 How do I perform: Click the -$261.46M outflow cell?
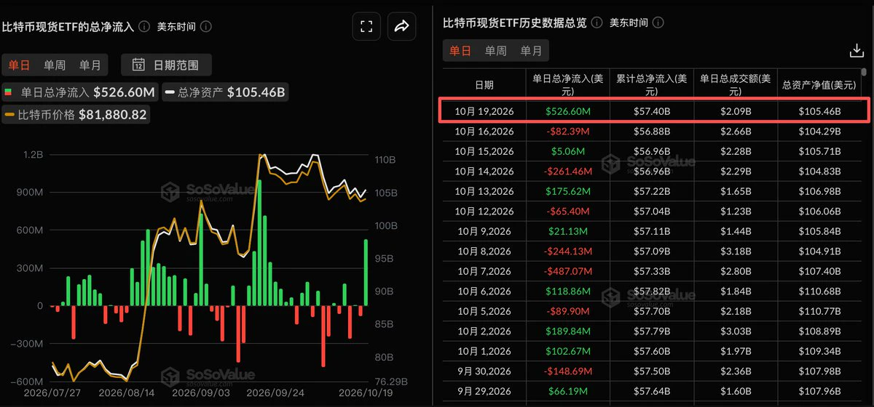point(568,172)
